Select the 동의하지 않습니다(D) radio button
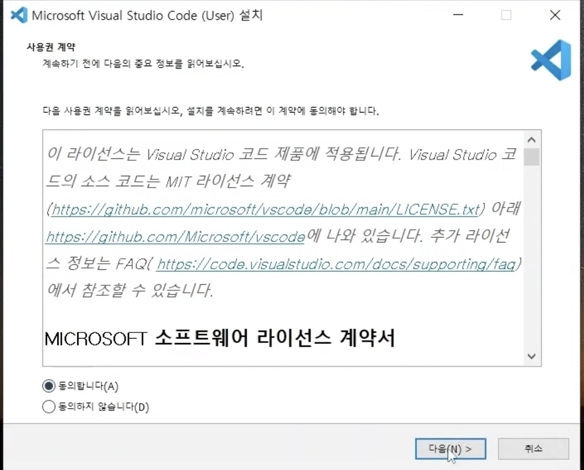The width and height of the screenshot is (584, 470). (x=49, y=407)
